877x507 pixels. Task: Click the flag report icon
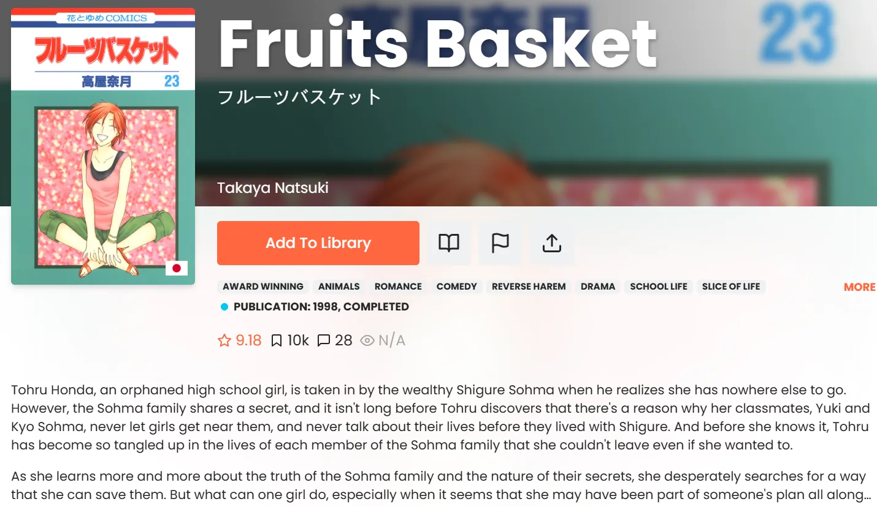click(500, 243)
